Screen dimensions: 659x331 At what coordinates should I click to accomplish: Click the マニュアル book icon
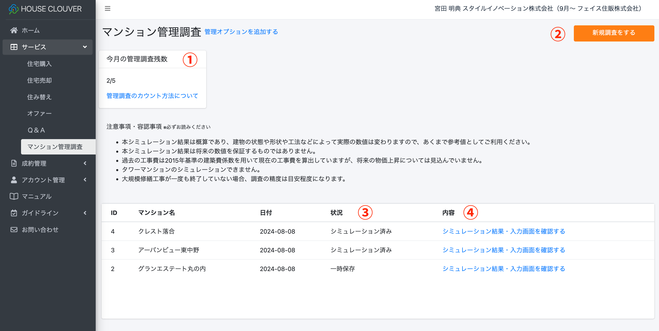coord(14,196)
